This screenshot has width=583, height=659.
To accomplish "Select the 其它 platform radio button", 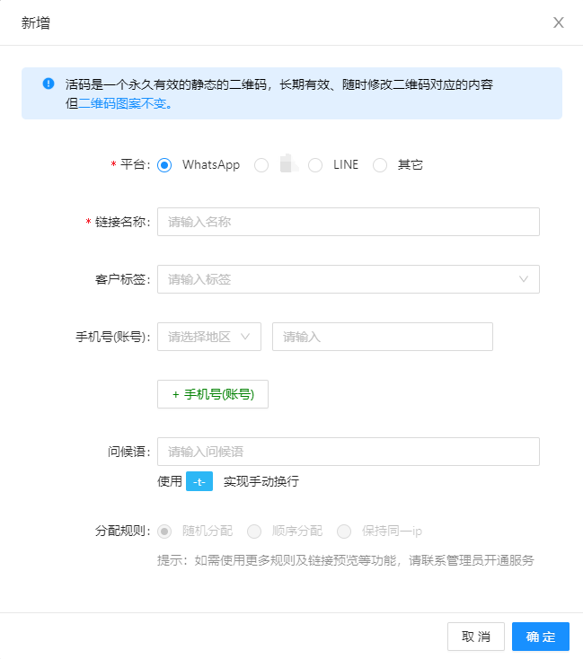I will click(x=380, y=165).
